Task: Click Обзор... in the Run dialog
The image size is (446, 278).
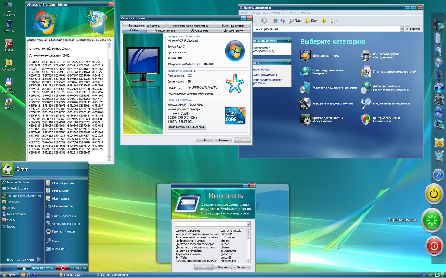Action: 242,267
